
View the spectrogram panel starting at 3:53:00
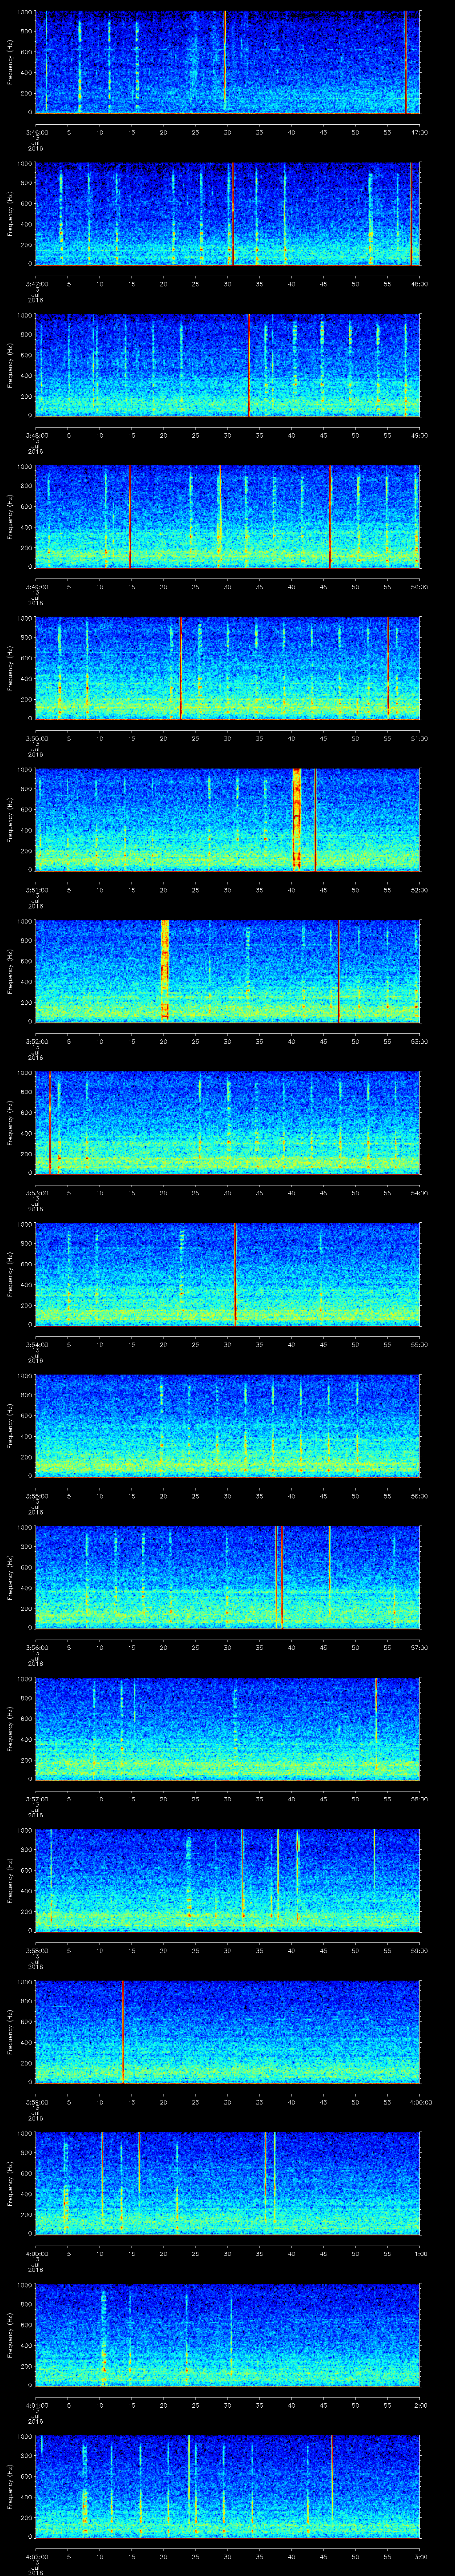coord(228,1122)
